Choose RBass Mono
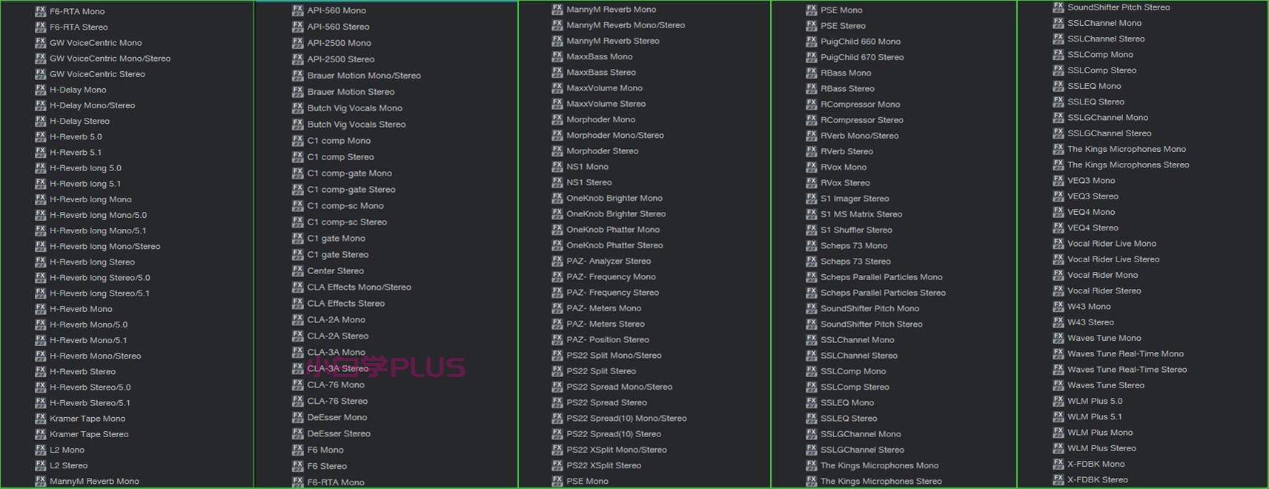This screenshot has height=489, width=1269. coord(846,73)
